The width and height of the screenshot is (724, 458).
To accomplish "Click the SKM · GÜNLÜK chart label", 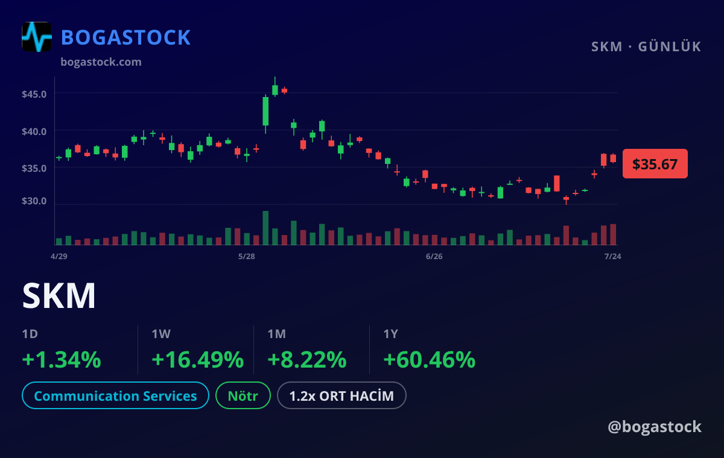I will [646, 47].
